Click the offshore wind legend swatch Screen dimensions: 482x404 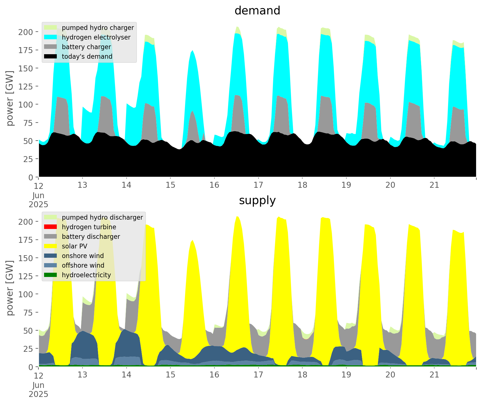51,265
